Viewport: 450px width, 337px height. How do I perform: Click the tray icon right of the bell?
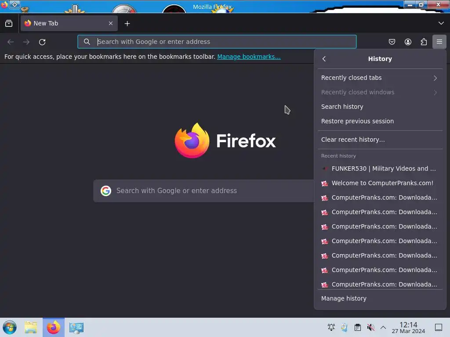click(344, 327)
